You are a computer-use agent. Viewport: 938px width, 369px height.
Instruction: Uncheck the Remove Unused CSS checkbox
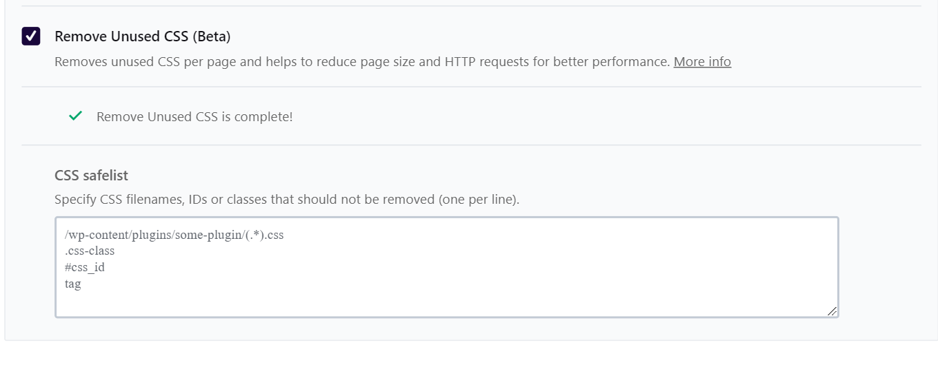pos(31,36)
